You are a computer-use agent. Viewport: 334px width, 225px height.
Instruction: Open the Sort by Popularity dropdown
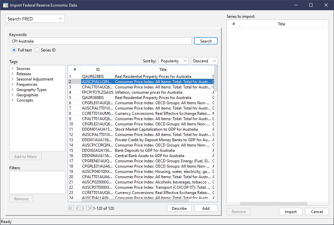click(173, 61)
